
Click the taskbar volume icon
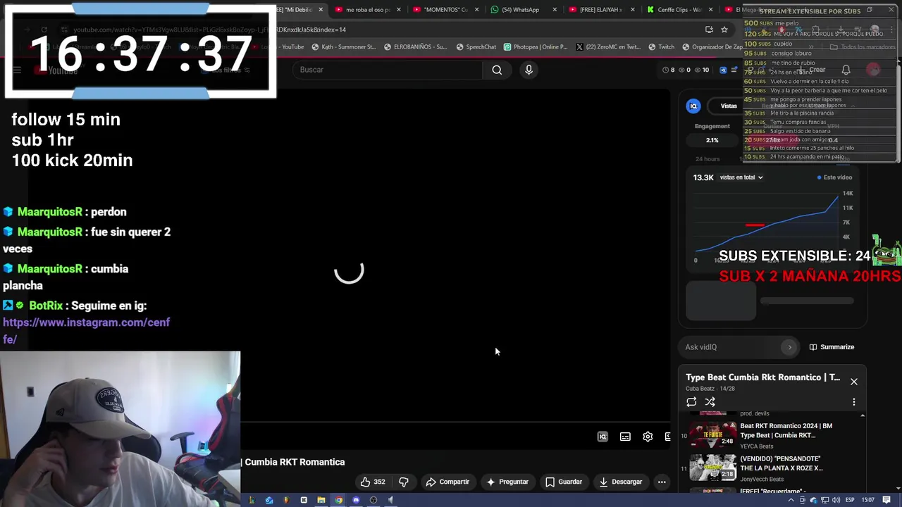(836, 500)
